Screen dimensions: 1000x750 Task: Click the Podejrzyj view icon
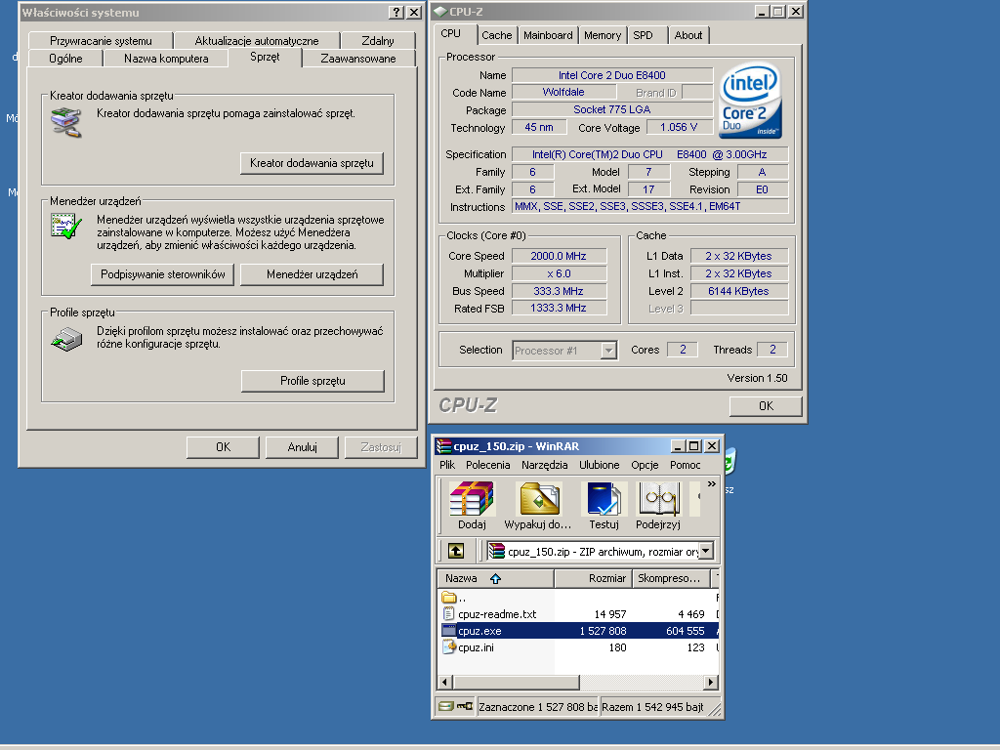click(658, 498)
